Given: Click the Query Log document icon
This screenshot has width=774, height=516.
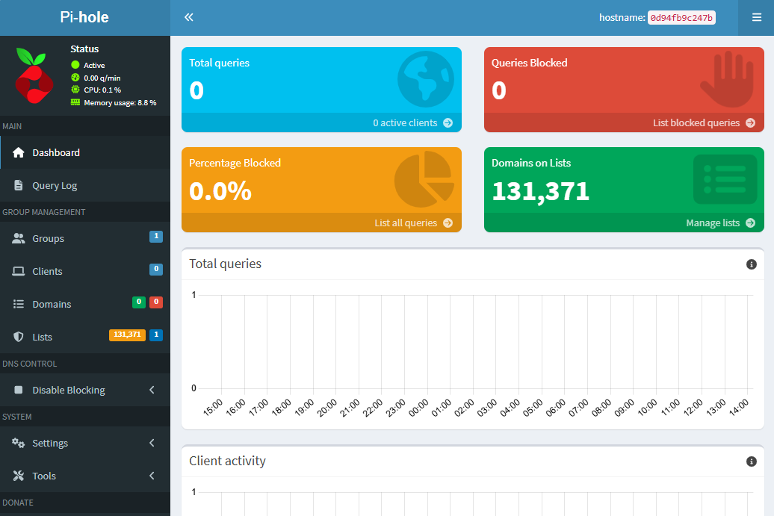Looking at the screenshot, I should 18,185.
